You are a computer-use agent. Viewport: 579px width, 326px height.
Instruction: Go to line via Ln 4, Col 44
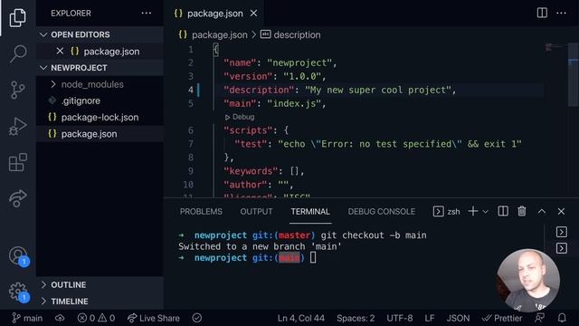pyautogui.click(x=301, y=318)
